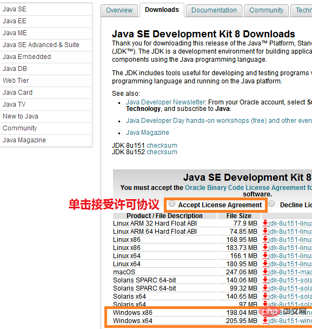
Task: Open the JDK 8u151 checksum link
Action: point(162,146)
